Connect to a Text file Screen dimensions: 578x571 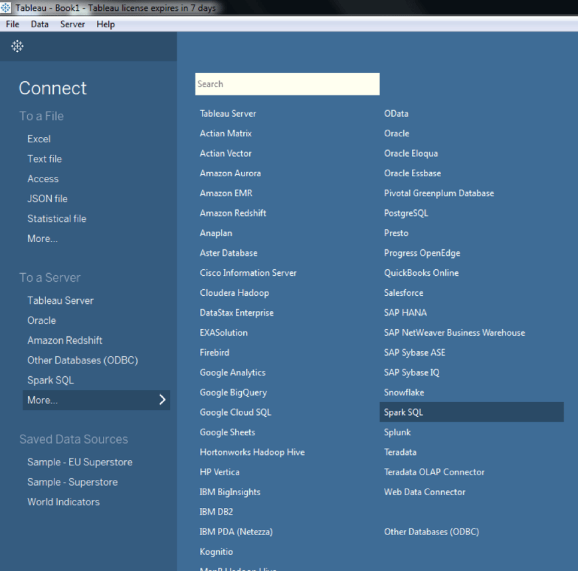[45, 159]
